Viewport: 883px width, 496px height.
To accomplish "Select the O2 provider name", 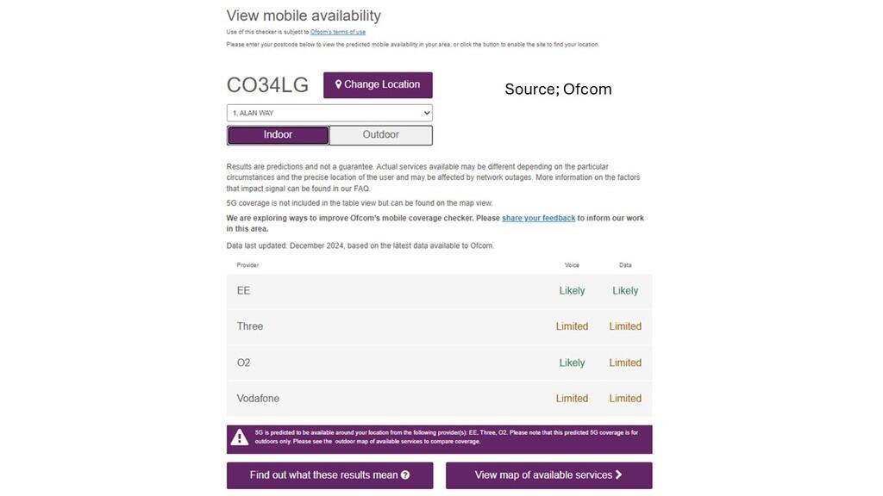I will click(244, 363).
